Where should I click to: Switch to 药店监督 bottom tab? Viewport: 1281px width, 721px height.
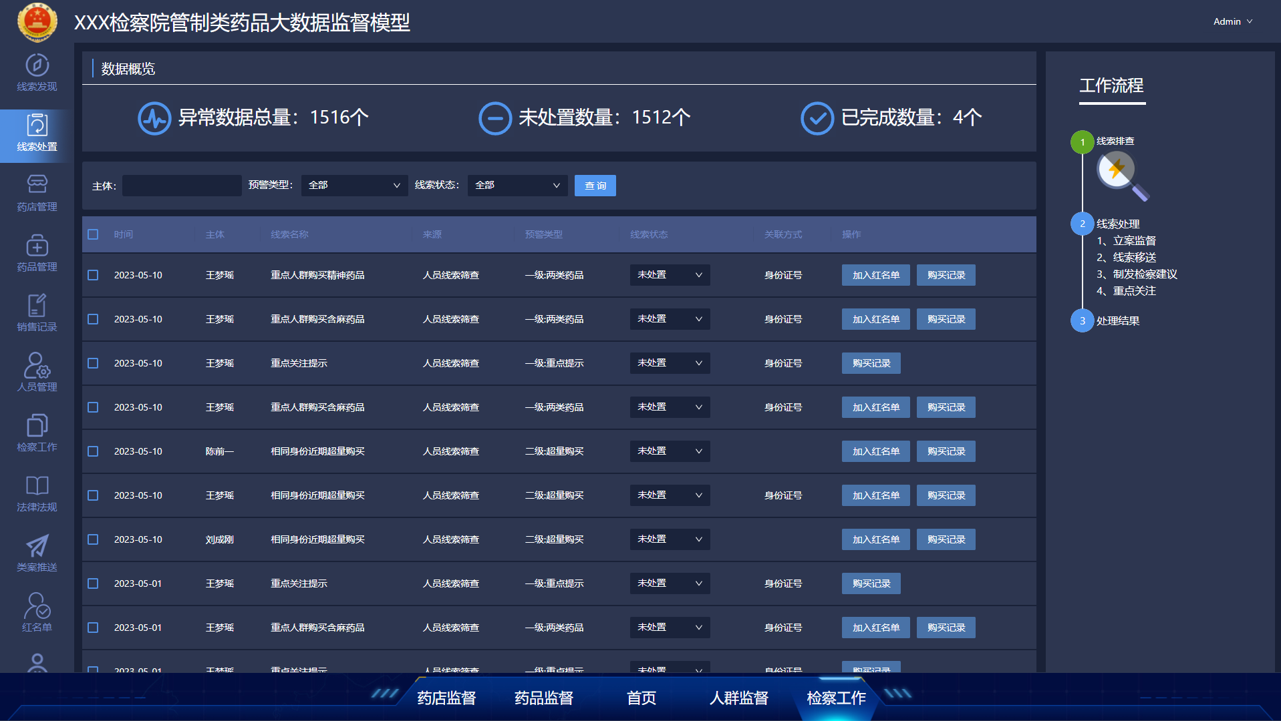tap(446, 698)
